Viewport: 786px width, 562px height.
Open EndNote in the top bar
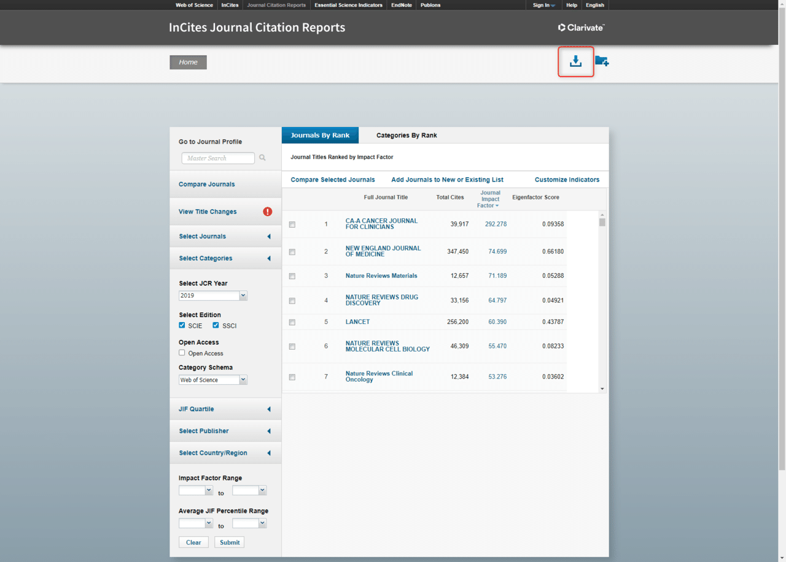coord(402,5)
